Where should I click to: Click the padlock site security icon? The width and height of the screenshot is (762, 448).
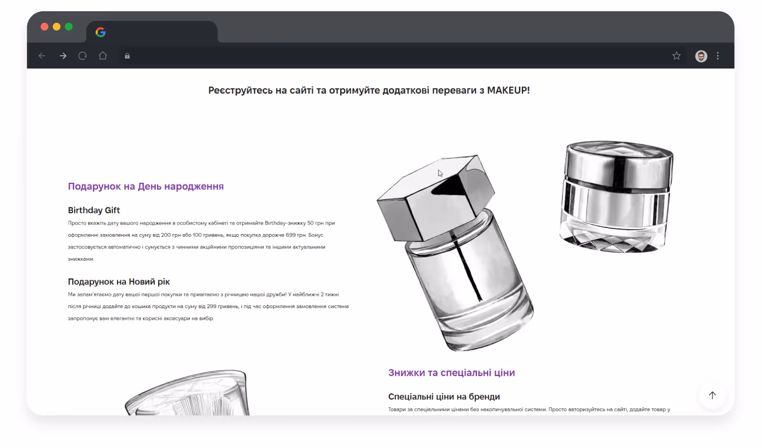pos(127,56)
